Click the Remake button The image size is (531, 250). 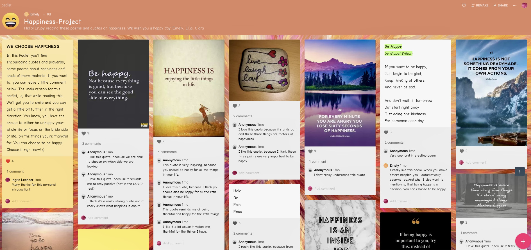[480, 6]
